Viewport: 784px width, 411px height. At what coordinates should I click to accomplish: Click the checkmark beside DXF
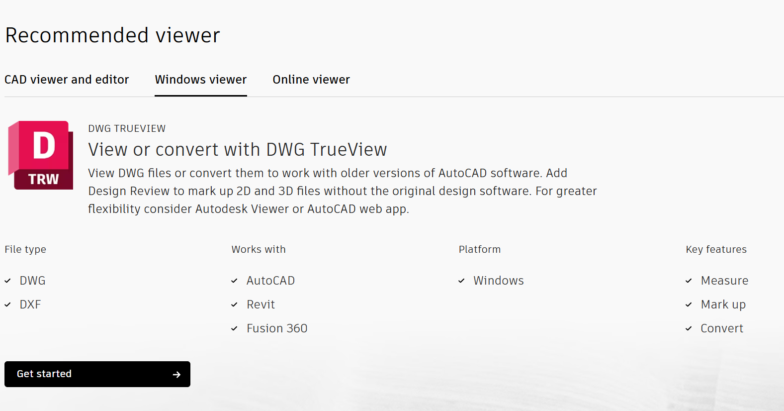pyautogui.click(x=7, y=305)
